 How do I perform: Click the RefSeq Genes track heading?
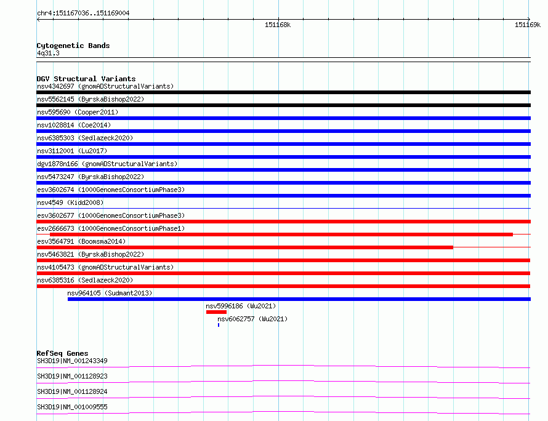point(62,353)
